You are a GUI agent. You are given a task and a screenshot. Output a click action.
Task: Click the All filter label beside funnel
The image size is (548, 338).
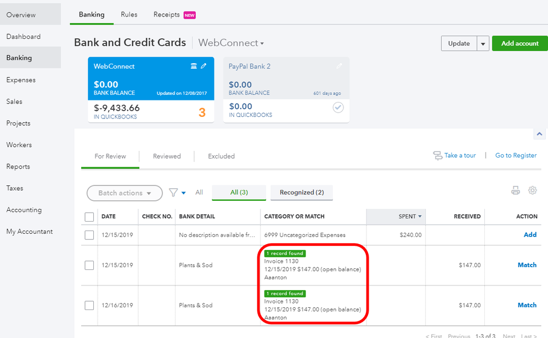point(199,193)
